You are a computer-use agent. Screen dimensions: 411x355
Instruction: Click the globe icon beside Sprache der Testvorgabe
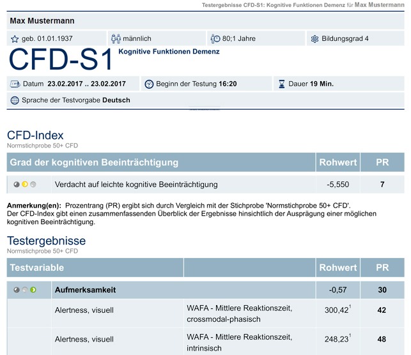pos(15,100)
